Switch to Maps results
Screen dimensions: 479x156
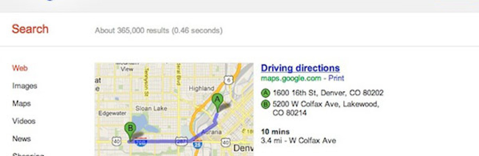pyautogui.click(x=21, y=104)
